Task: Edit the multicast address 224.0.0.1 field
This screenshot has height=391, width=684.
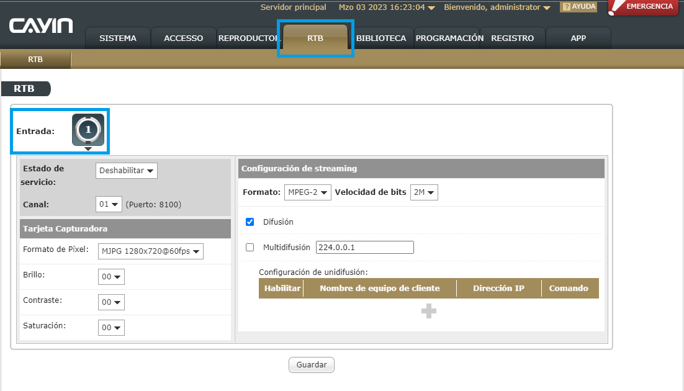Action: pyautogui.click(x=365, y=248)
